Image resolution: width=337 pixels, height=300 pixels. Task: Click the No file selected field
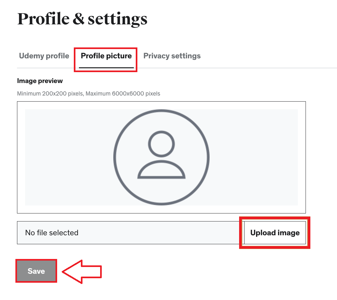pos(51,233)
